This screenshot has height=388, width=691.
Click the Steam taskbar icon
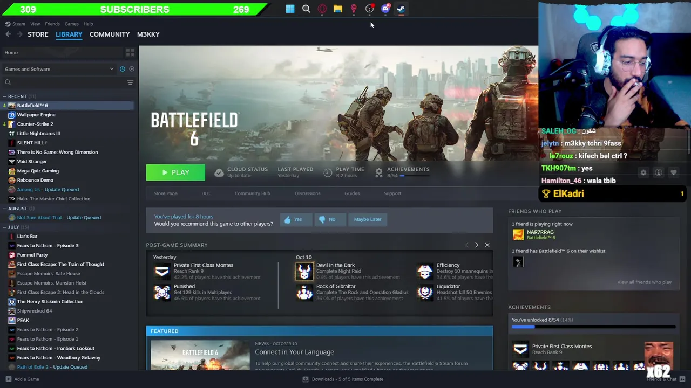click(x=401, y=9)
